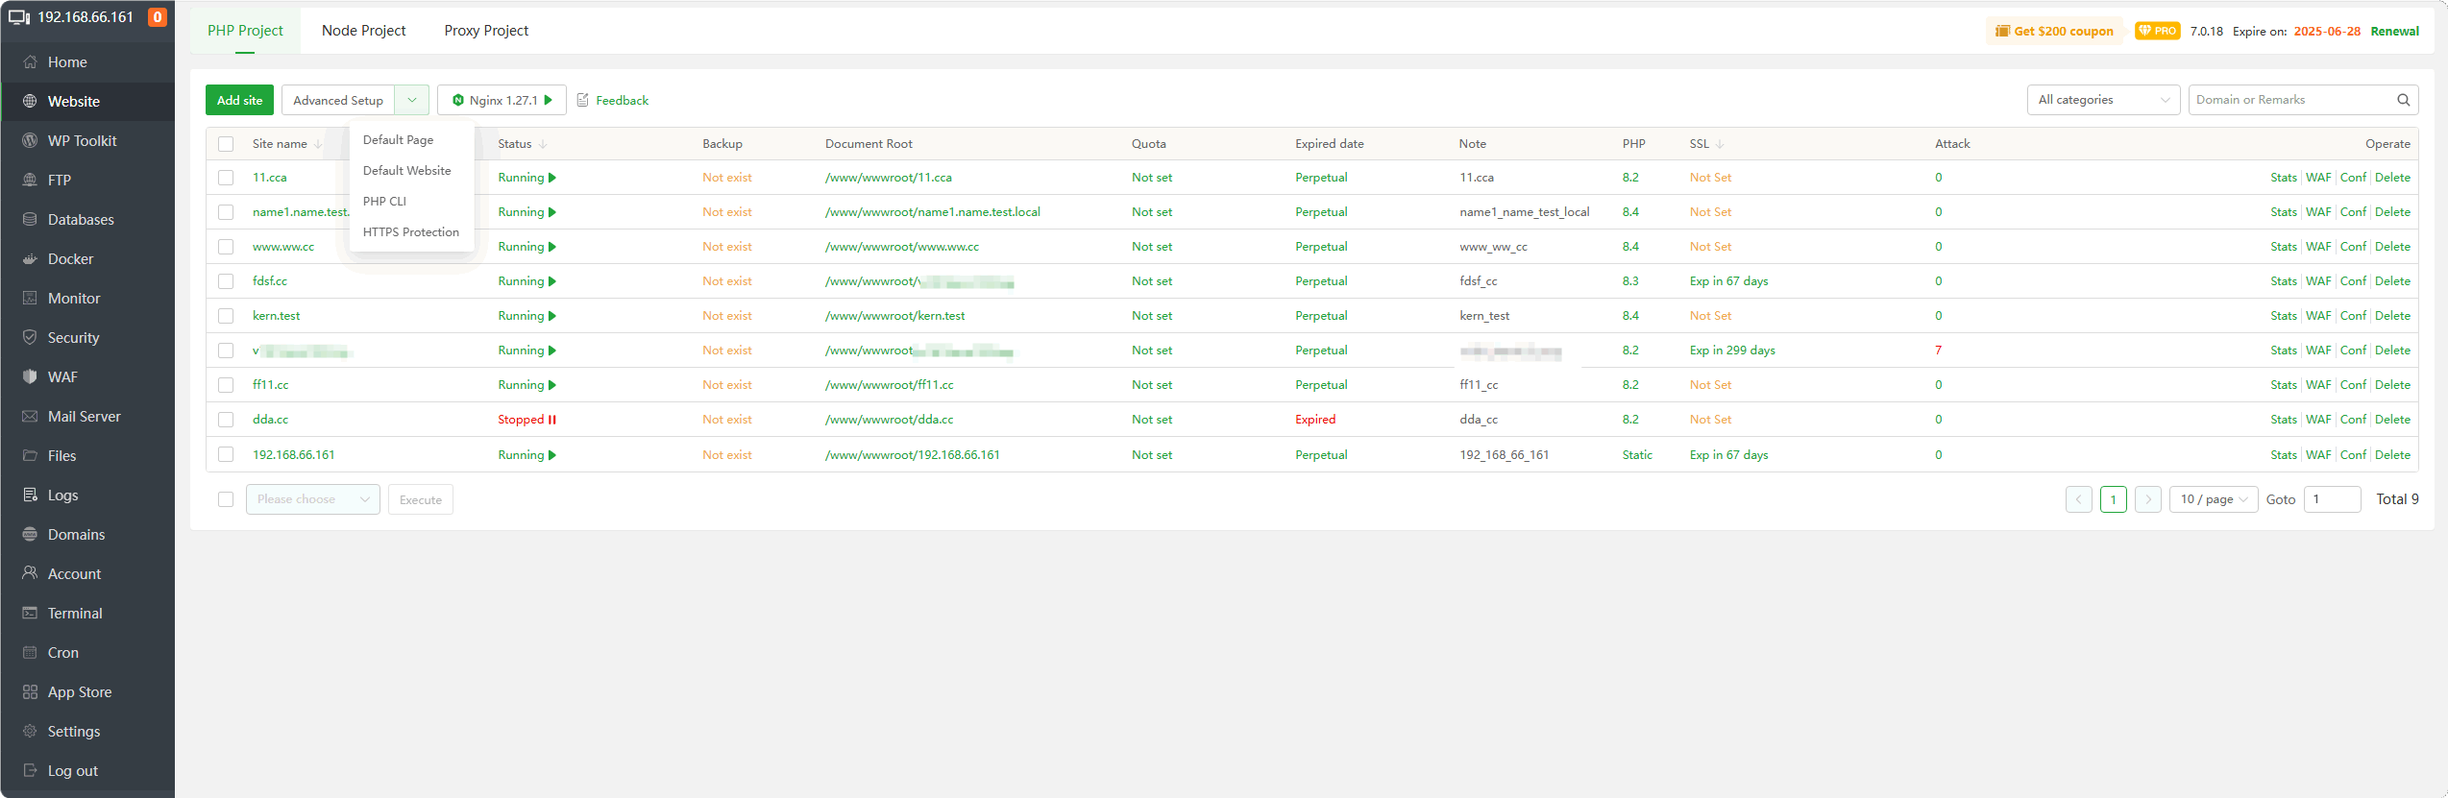The image size is (2448, 798).
Task: Click the Security shield icon in the sidebar
Action: [x=30, y=338]
